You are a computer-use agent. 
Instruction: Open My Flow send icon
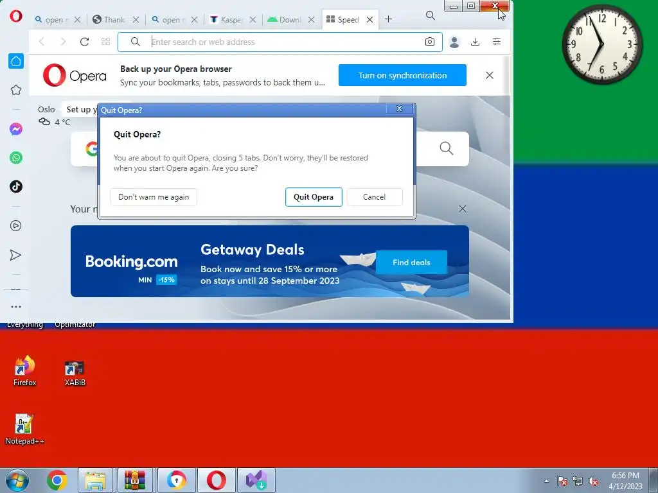pos(15,255)
